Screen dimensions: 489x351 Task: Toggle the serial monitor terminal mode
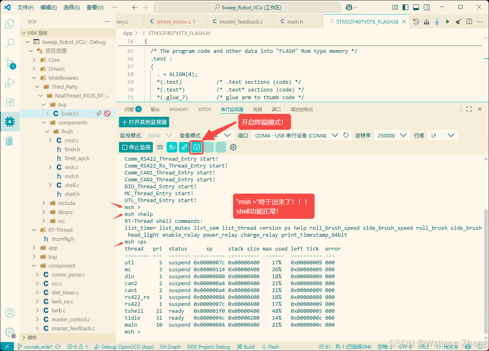point(196,147)
